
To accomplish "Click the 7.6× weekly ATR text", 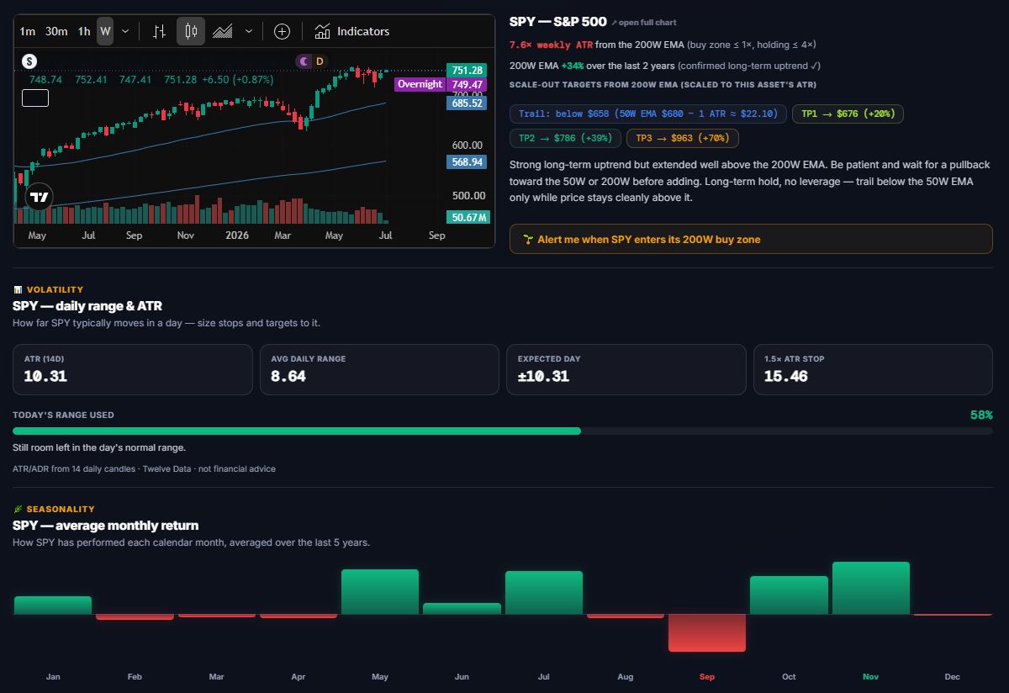I will 551,45.
